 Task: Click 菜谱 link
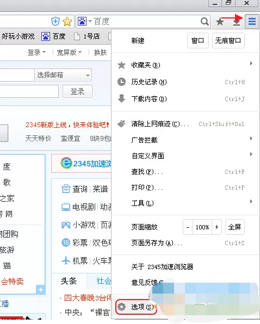[100, 189]
